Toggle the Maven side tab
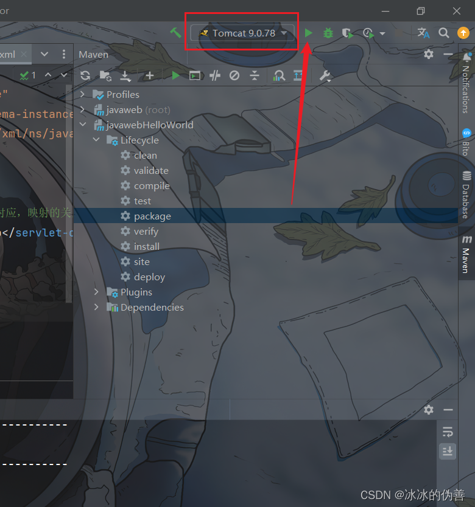 466,254
